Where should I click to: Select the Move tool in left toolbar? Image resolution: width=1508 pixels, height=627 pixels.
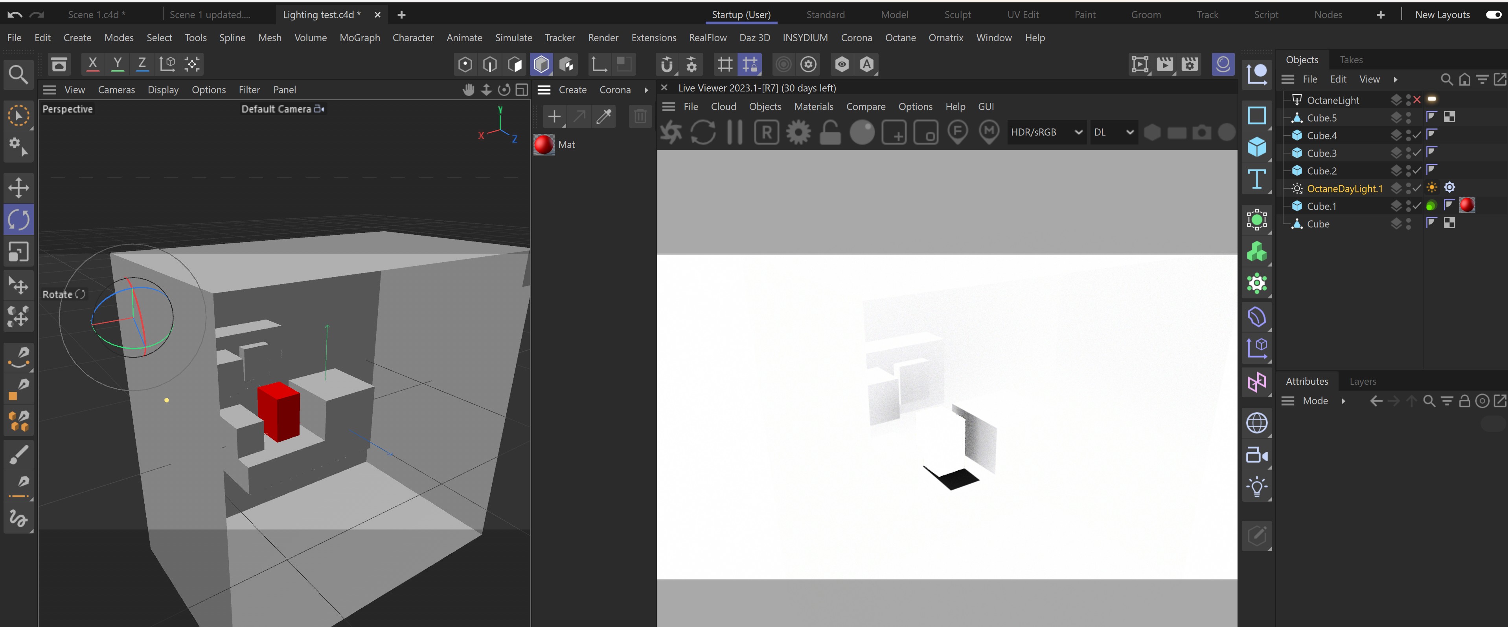coord(18,188)
